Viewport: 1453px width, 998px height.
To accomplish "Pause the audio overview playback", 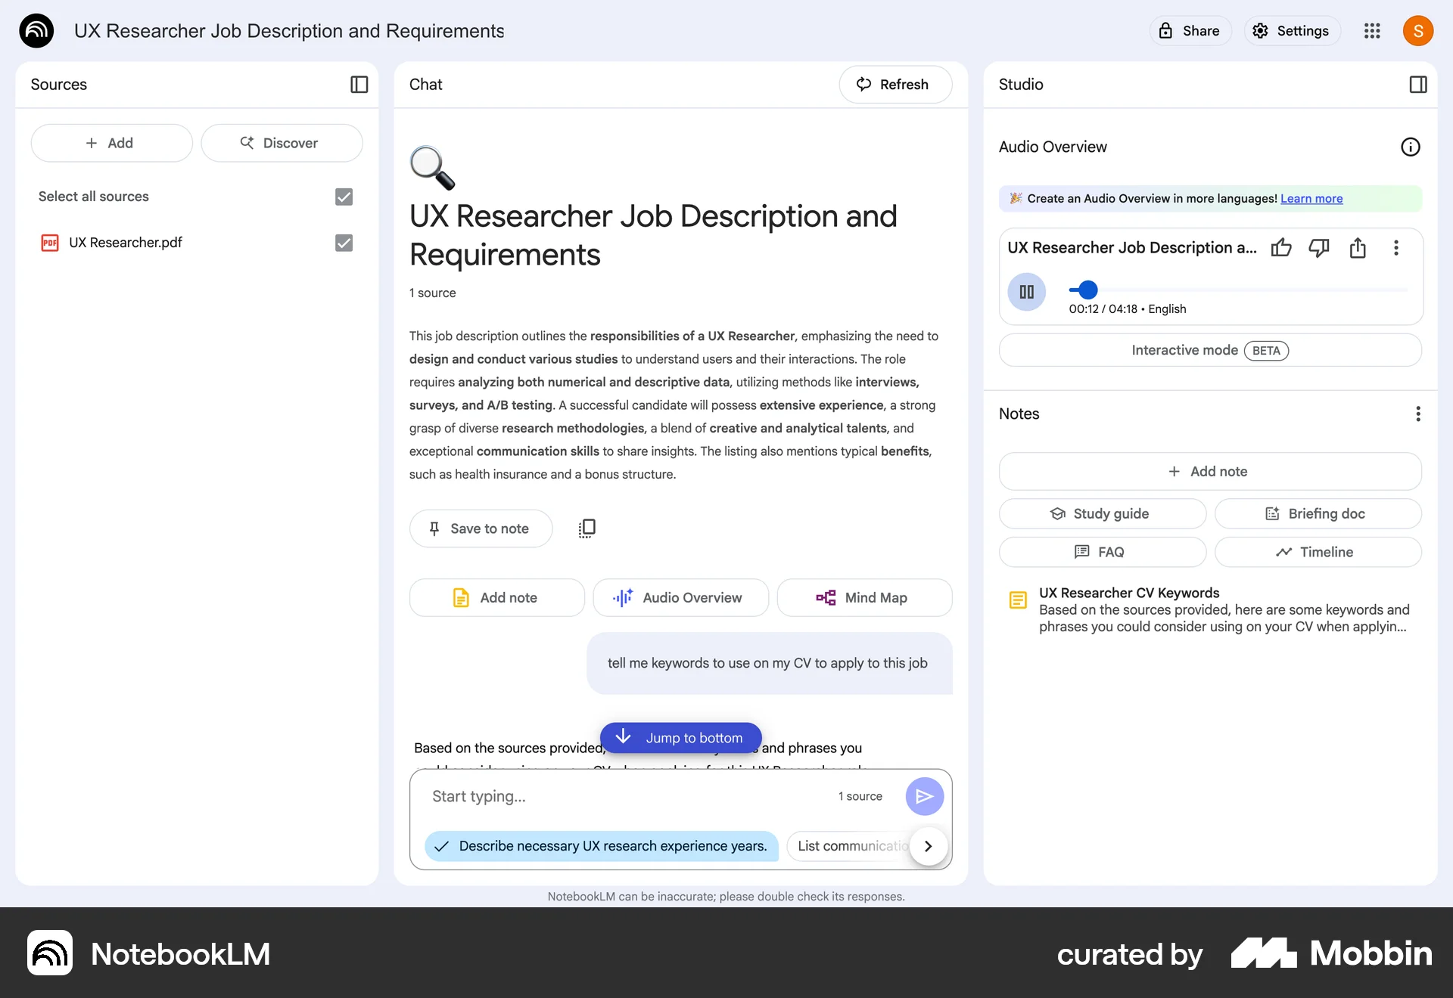I will [x=1027, y=291].
